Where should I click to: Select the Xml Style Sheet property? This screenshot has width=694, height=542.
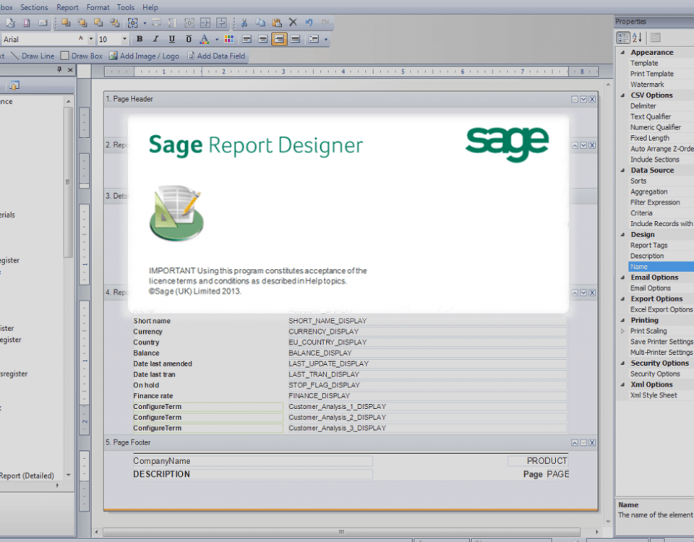click(x=654, y=395)
